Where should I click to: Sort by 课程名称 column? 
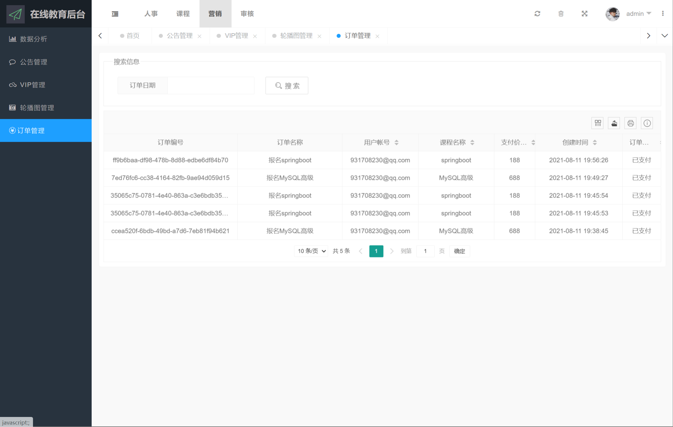click(472, 142)
